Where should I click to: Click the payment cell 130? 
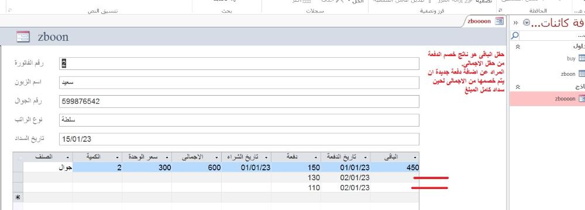[x=296, y=177]
